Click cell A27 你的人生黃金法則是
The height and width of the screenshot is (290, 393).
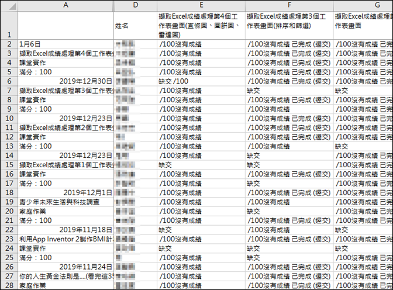point(65,276)
